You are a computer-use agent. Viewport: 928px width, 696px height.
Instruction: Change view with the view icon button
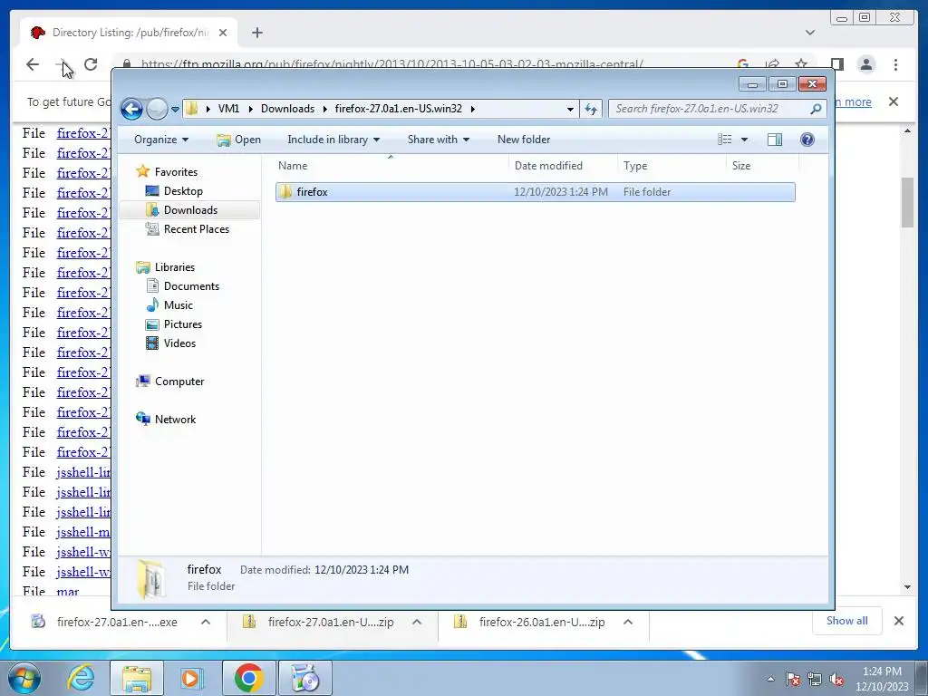[x=724, y=140]
